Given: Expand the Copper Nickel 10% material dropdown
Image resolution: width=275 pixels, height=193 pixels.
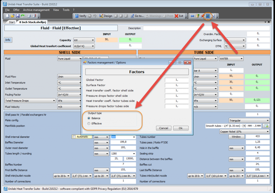Looking at the screenshot, I should coord(244,132).
